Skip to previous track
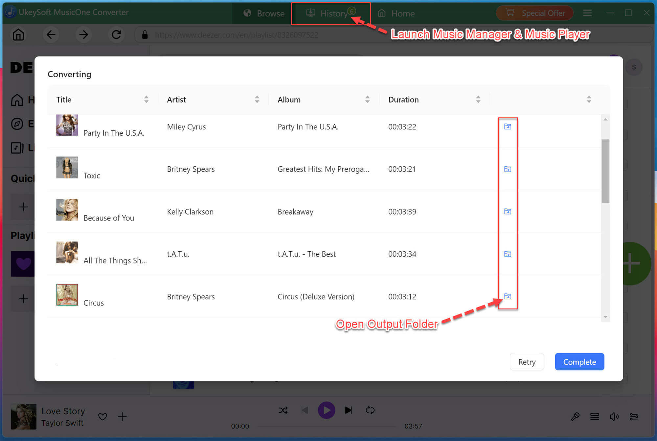This screenshot has height=441, width=657. point(305,410)
